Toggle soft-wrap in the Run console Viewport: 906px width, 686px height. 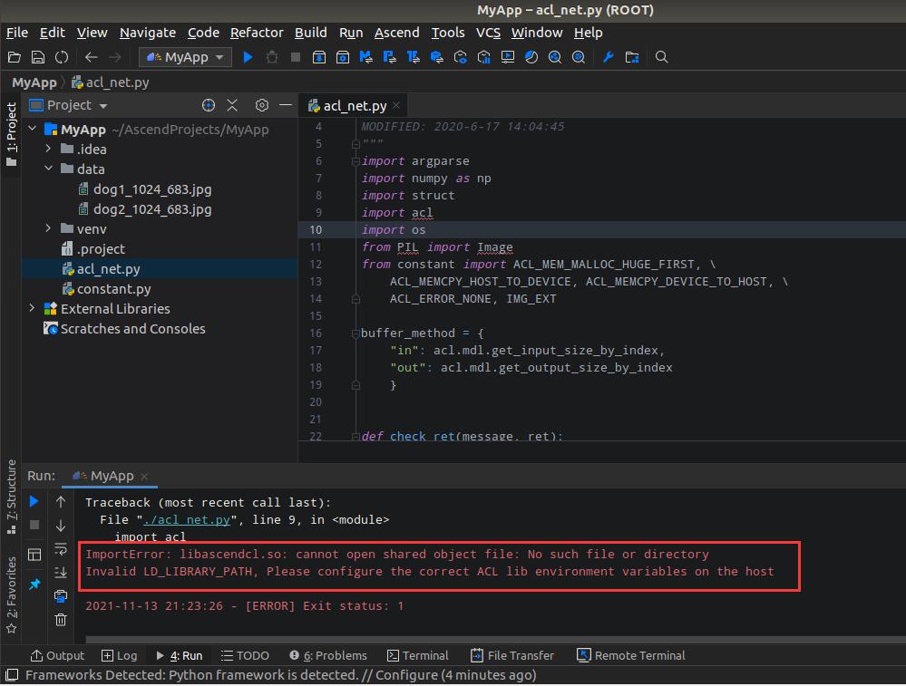tap(61, 549)
